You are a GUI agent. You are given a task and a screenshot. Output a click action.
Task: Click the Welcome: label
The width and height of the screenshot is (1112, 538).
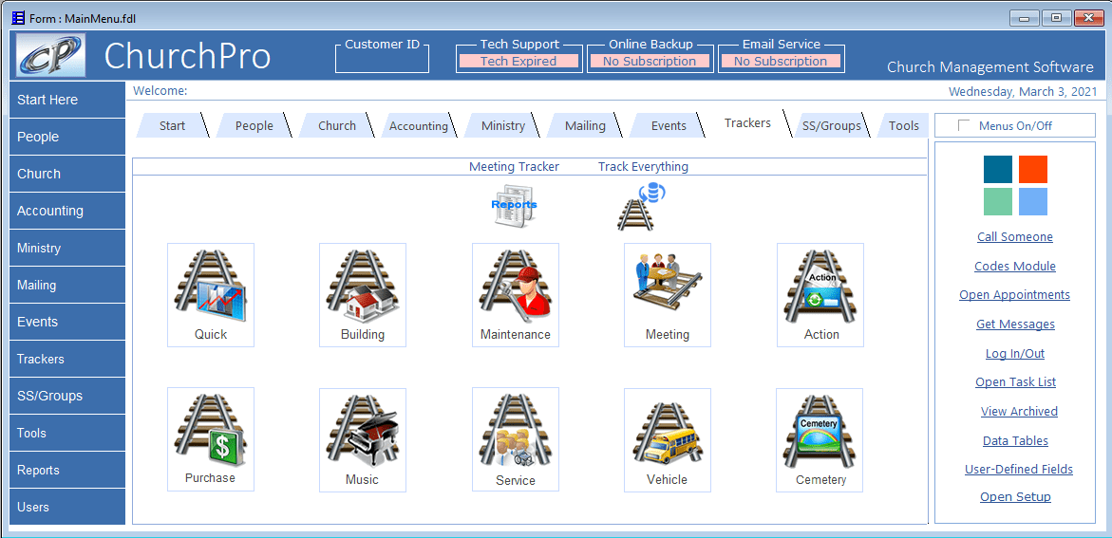(x=160, y=91)
